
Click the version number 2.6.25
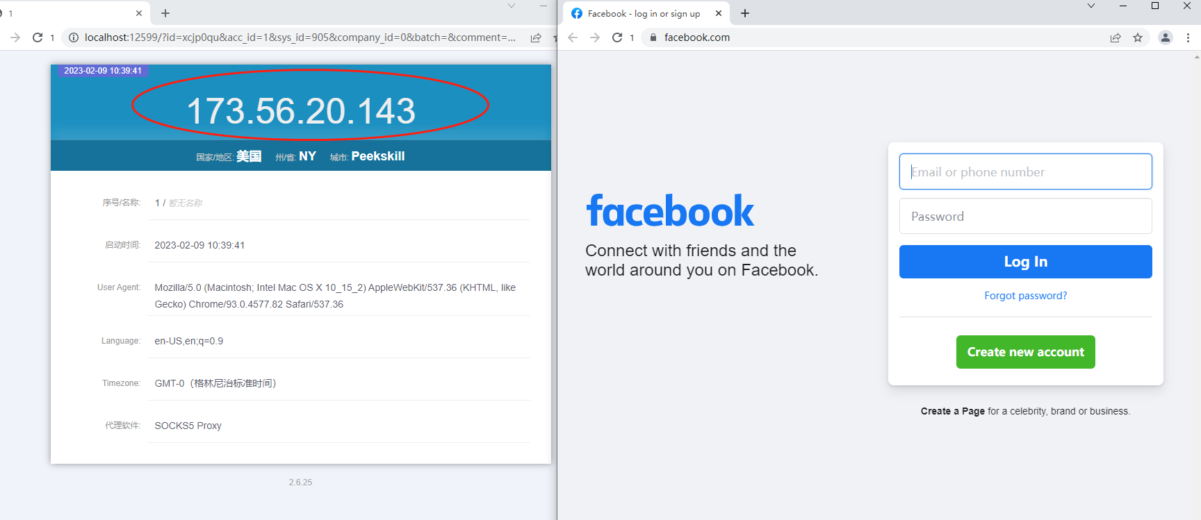click(x=301, y=482)
